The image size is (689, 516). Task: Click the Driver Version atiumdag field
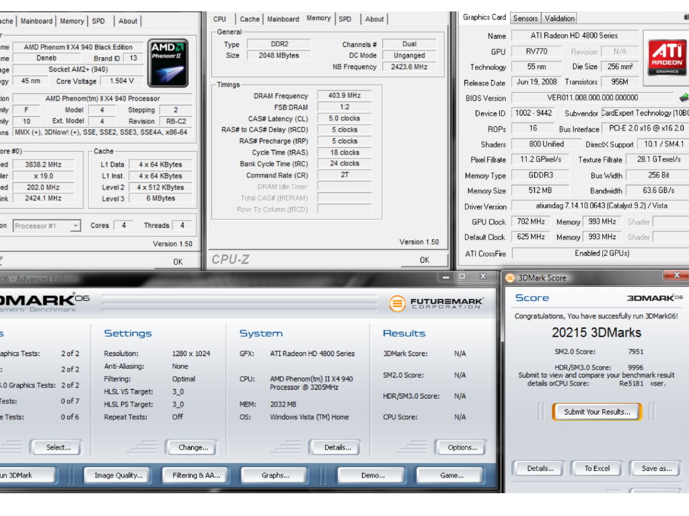point(601,206)
